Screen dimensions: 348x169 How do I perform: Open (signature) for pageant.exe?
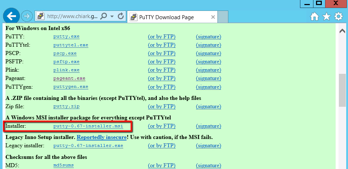[x=209, y=79]
